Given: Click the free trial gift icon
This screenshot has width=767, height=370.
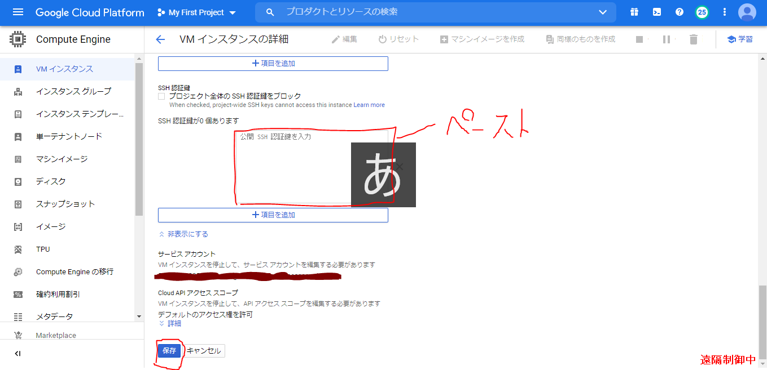Looking at the screenshot, I should click(634, 12).
